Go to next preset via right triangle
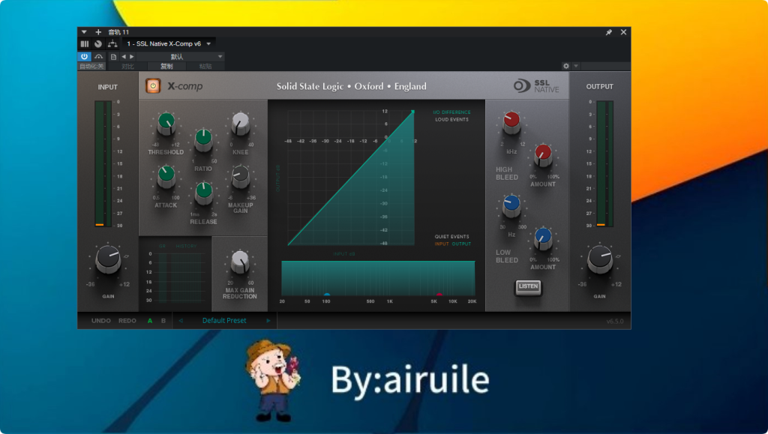The image size is (768, 434). click(x=268, y=321)
